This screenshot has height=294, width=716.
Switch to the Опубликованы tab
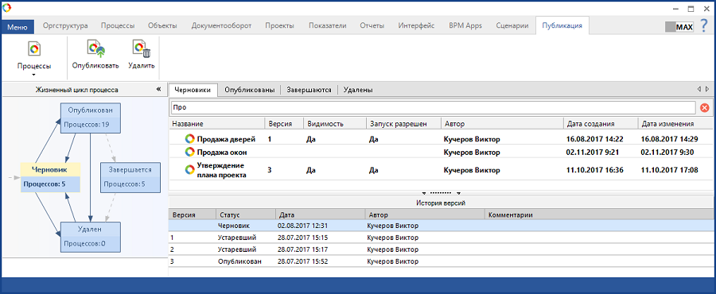point(249,91)
